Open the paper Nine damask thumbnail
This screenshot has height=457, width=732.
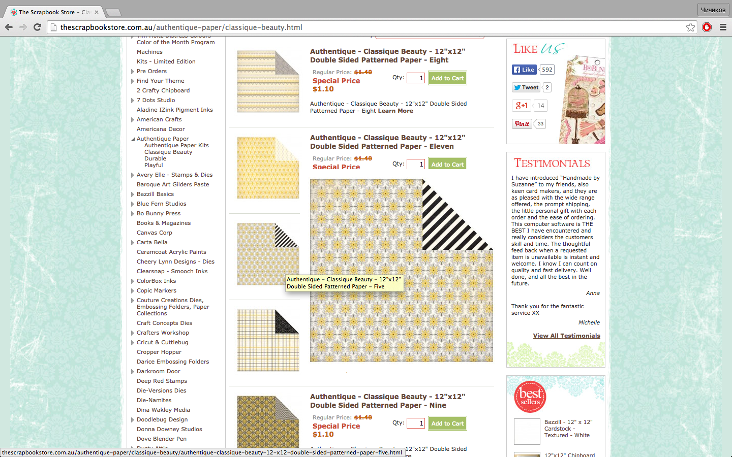click(268, 421)
